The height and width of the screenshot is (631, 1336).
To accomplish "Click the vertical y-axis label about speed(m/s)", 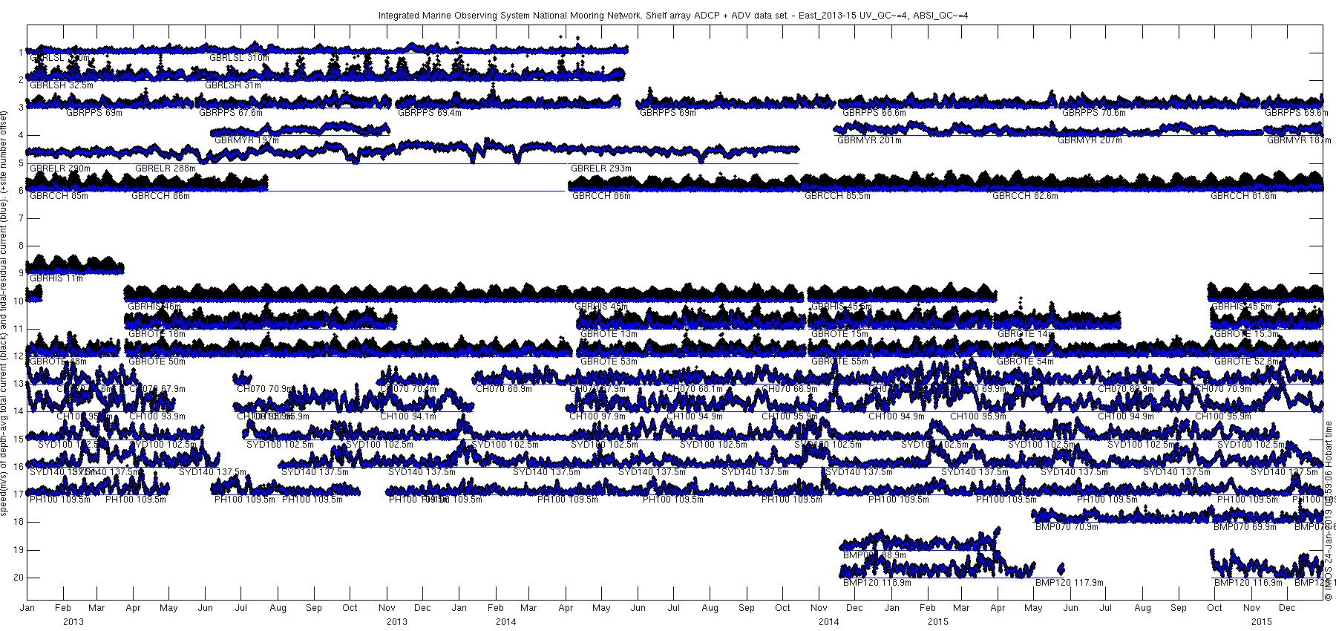I will coord(4,314).
